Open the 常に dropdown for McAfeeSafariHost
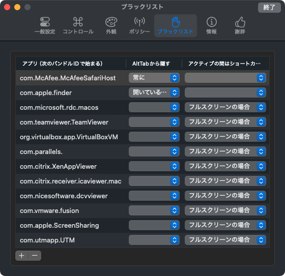Viewport: 285px width, 276px height. pos(154,78)
